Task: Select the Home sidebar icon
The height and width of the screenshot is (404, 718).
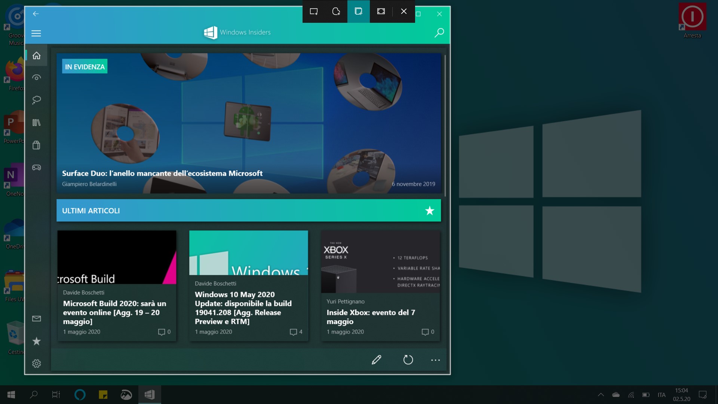Action: coord(36,55)
